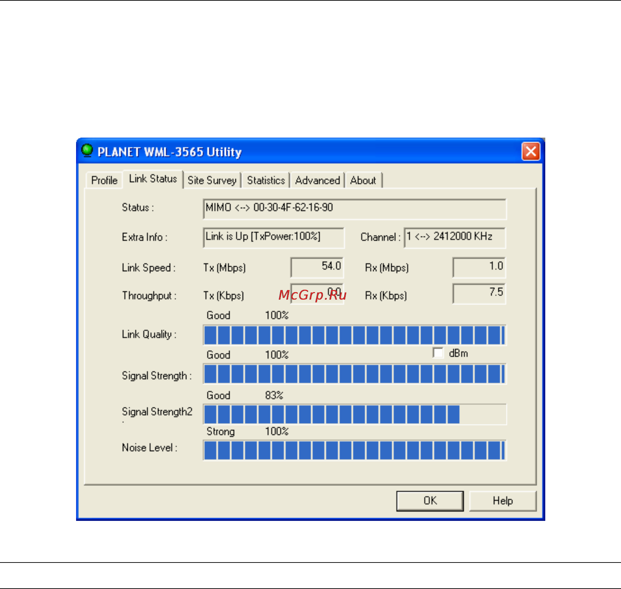Click the green PLANET utility title bar icon
The width and height of the screenshot is (621, 589).
pyautogui.click(x=87, y=150)
